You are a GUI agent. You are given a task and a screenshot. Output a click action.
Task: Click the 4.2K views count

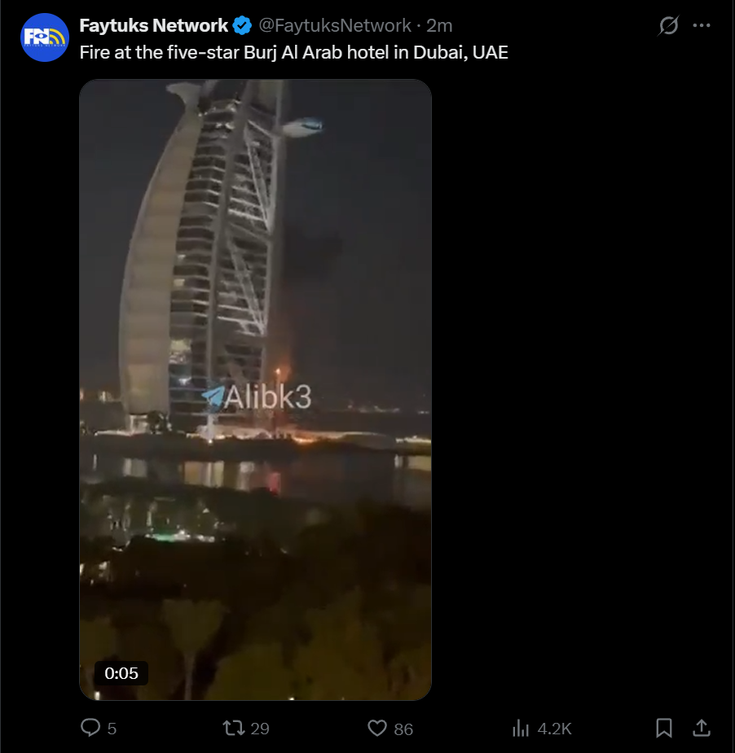click(554, 729)
